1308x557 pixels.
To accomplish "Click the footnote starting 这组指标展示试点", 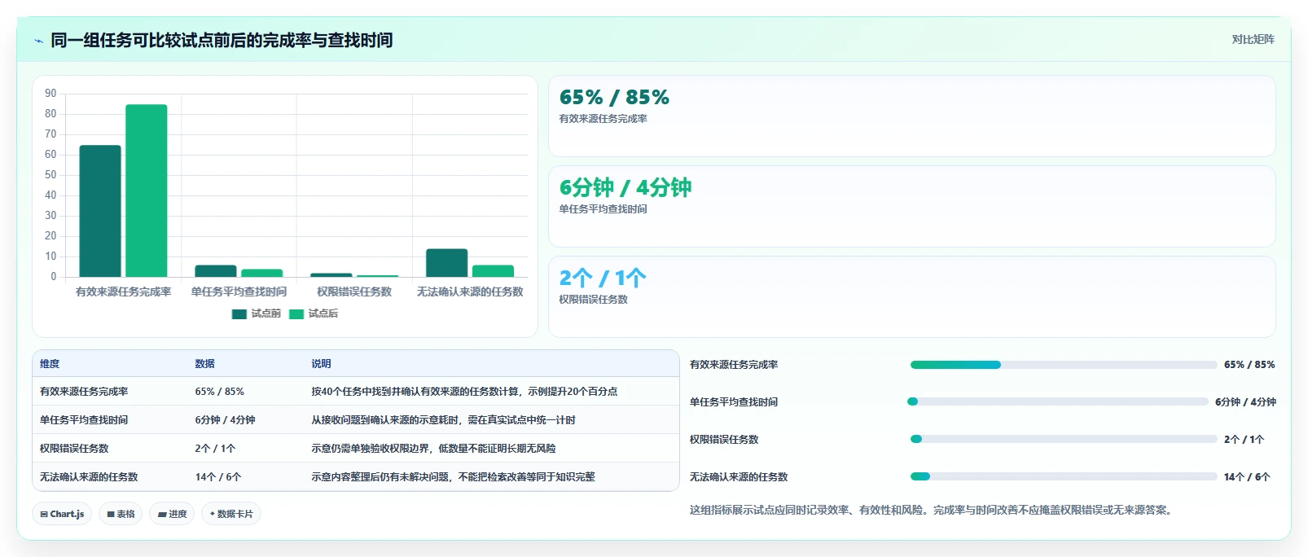I will tap(933, 511).
